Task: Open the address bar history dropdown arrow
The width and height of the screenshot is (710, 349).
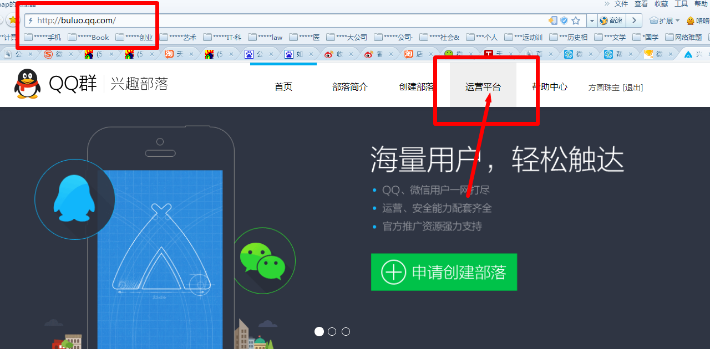Action: click(x=592, y=20)
